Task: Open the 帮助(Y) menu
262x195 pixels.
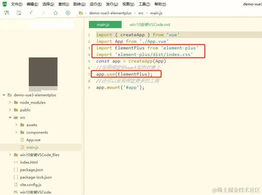Action: [160, 4]
